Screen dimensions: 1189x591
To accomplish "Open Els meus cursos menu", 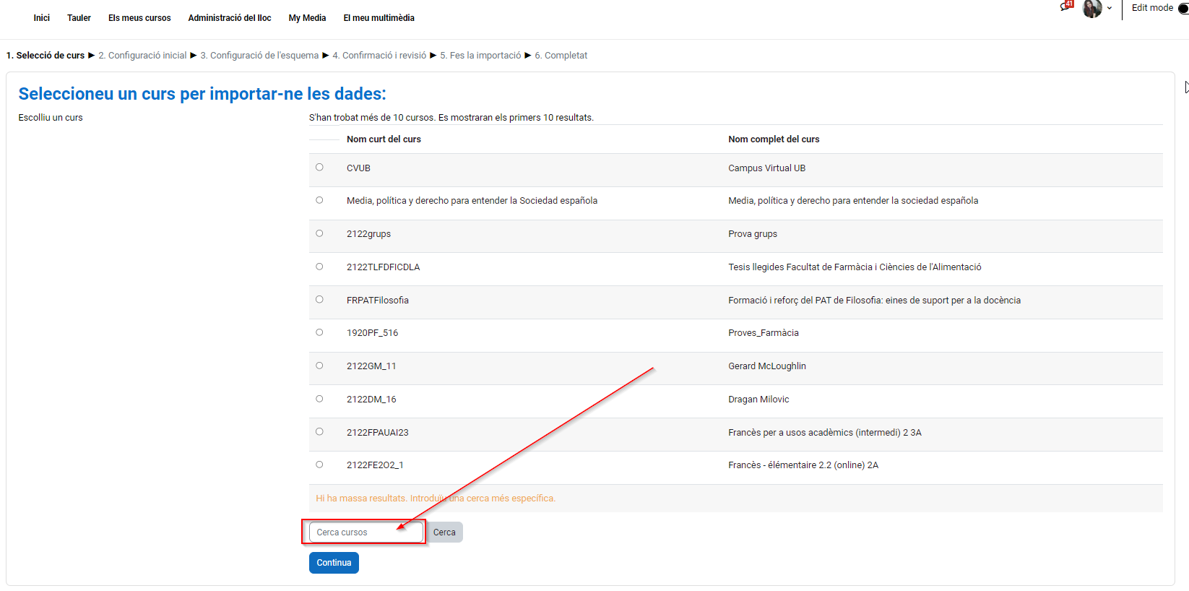I will coord(139,18).
